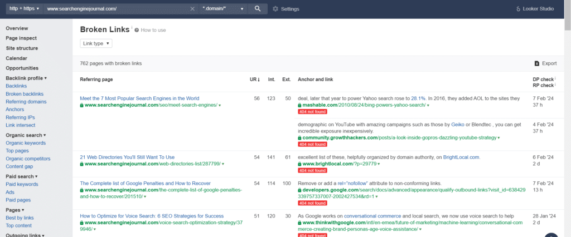The image size is (571, 237).
Task: Open the Ads report
Action: pos(10,192)
